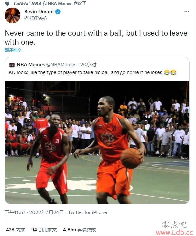Click the heart icon beside Talkin' NBA
196x236 pixels.
pos(7,4)
